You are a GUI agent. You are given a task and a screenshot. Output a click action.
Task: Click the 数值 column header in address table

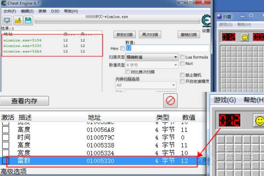189,117
